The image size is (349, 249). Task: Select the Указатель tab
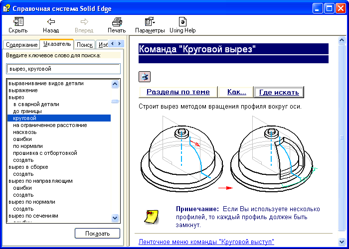coord(57,44)
